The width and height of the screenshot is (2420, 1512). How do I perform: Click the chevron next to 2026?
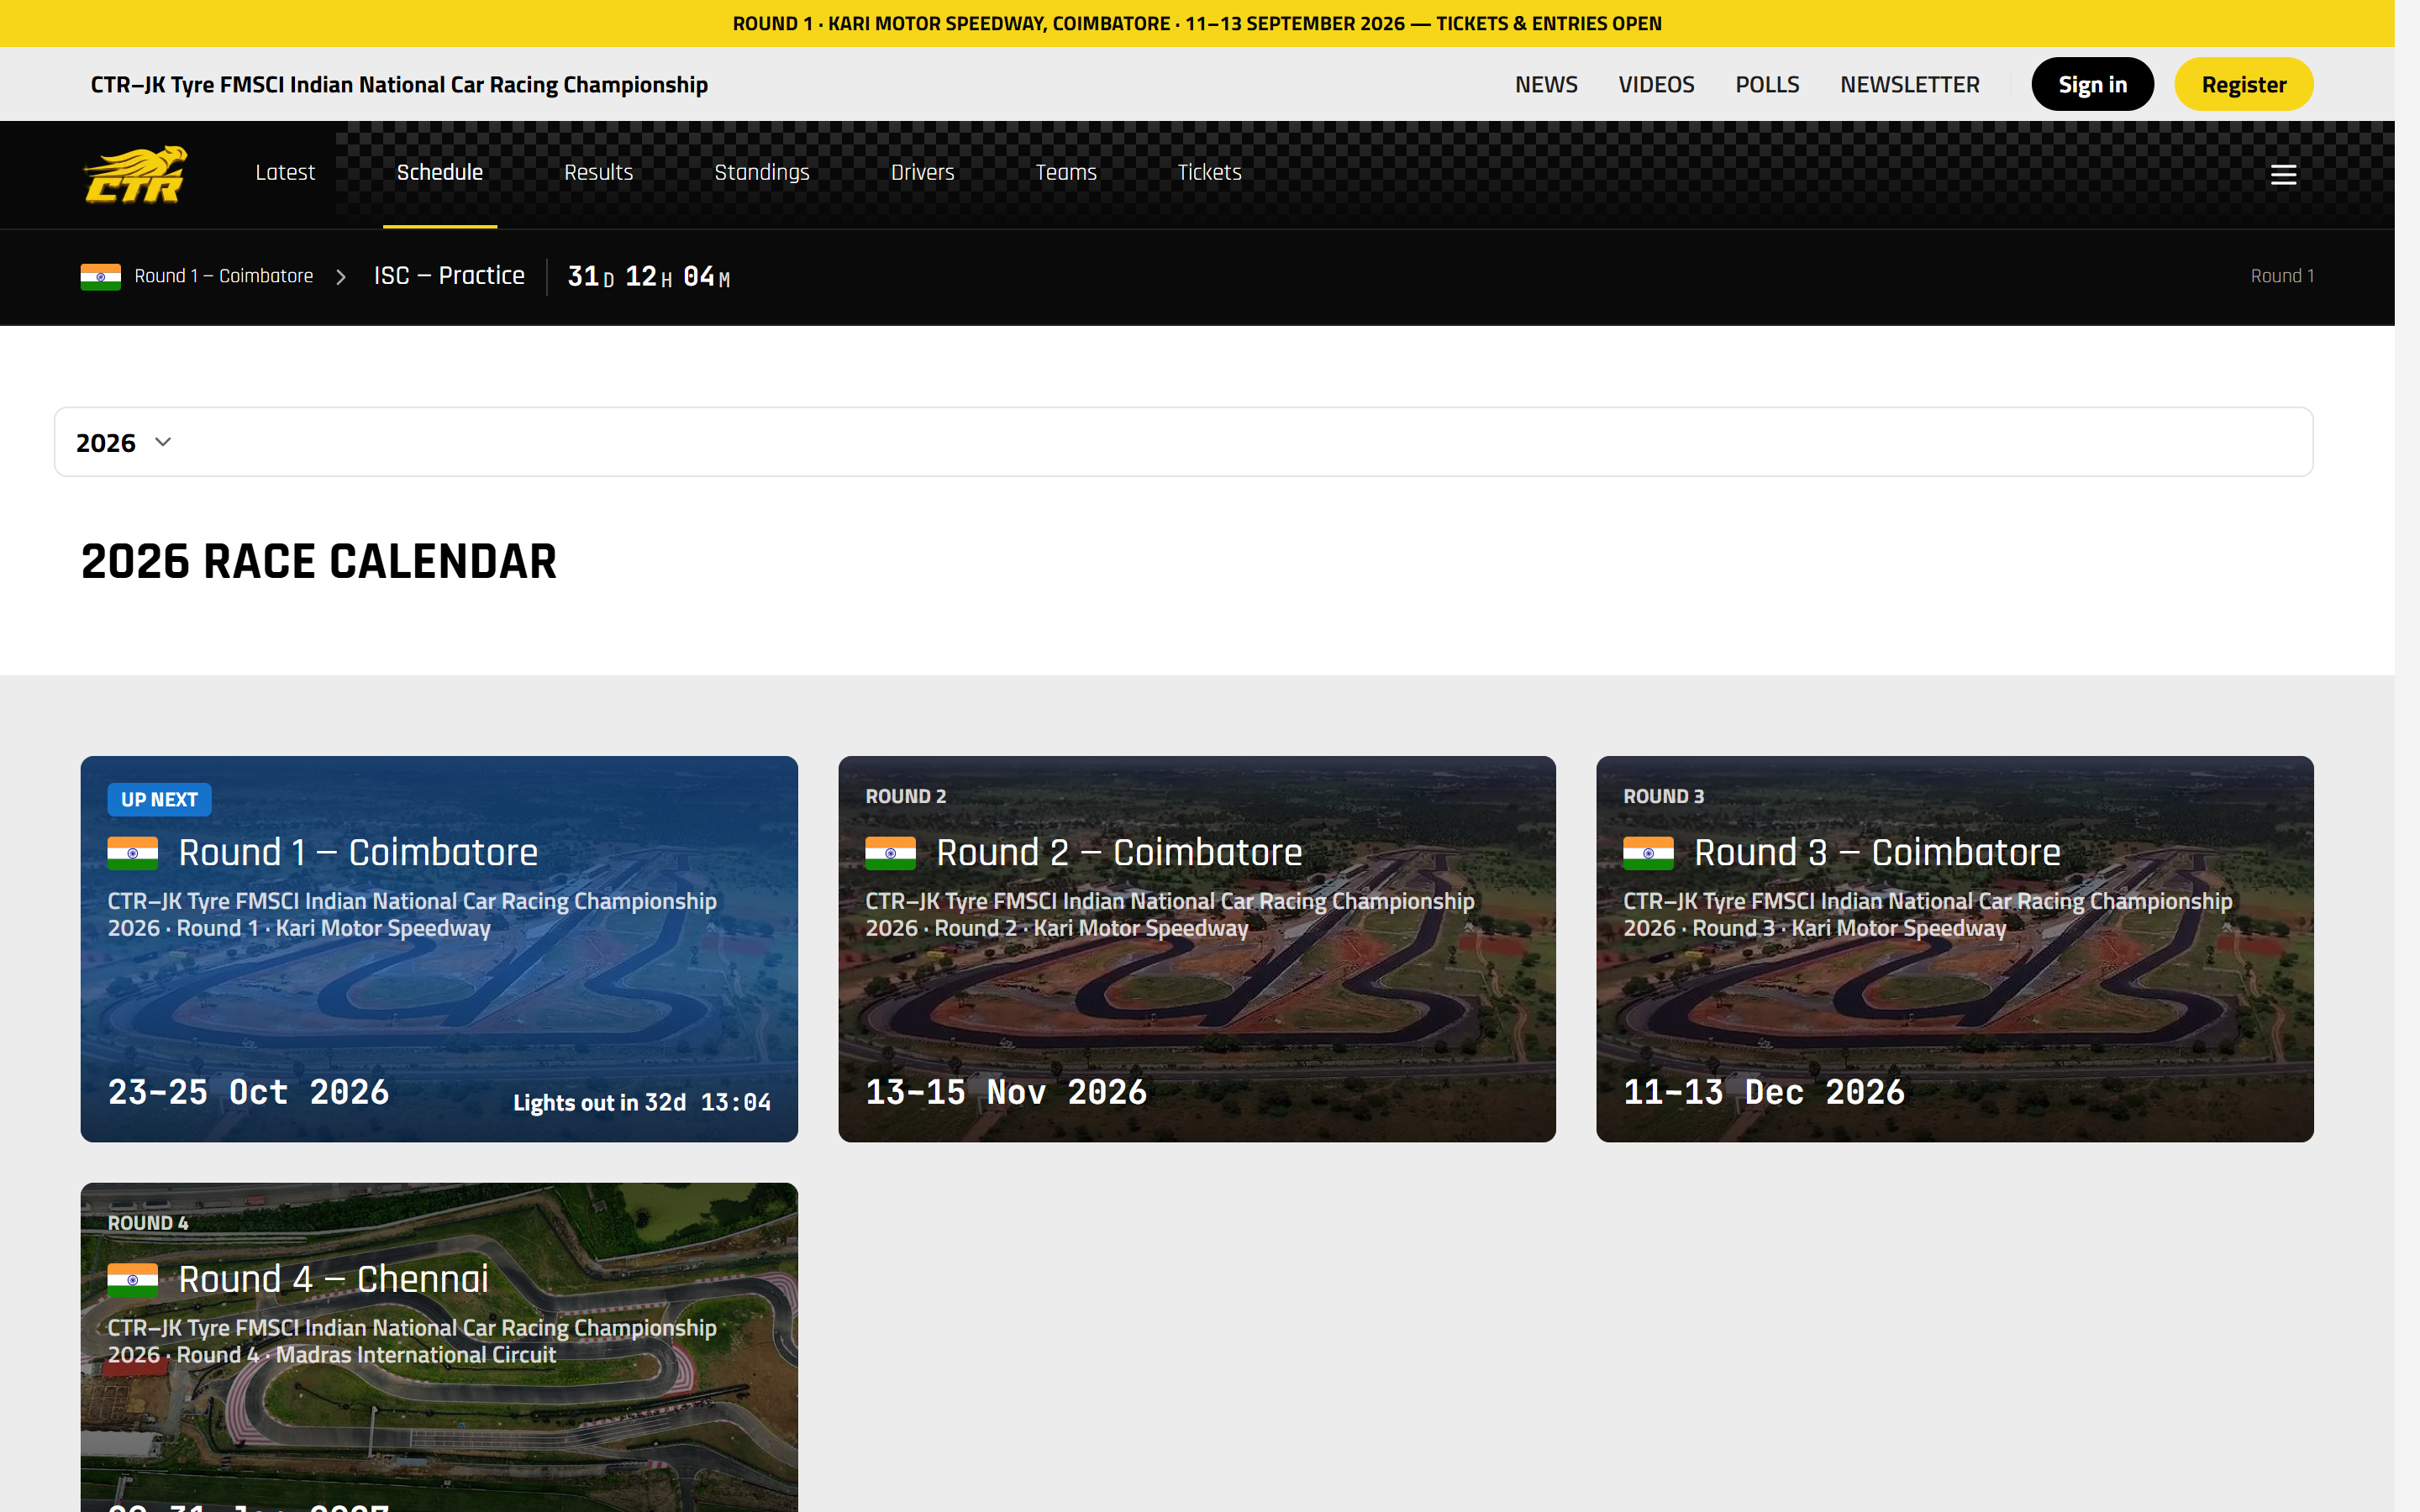[163, 442]
